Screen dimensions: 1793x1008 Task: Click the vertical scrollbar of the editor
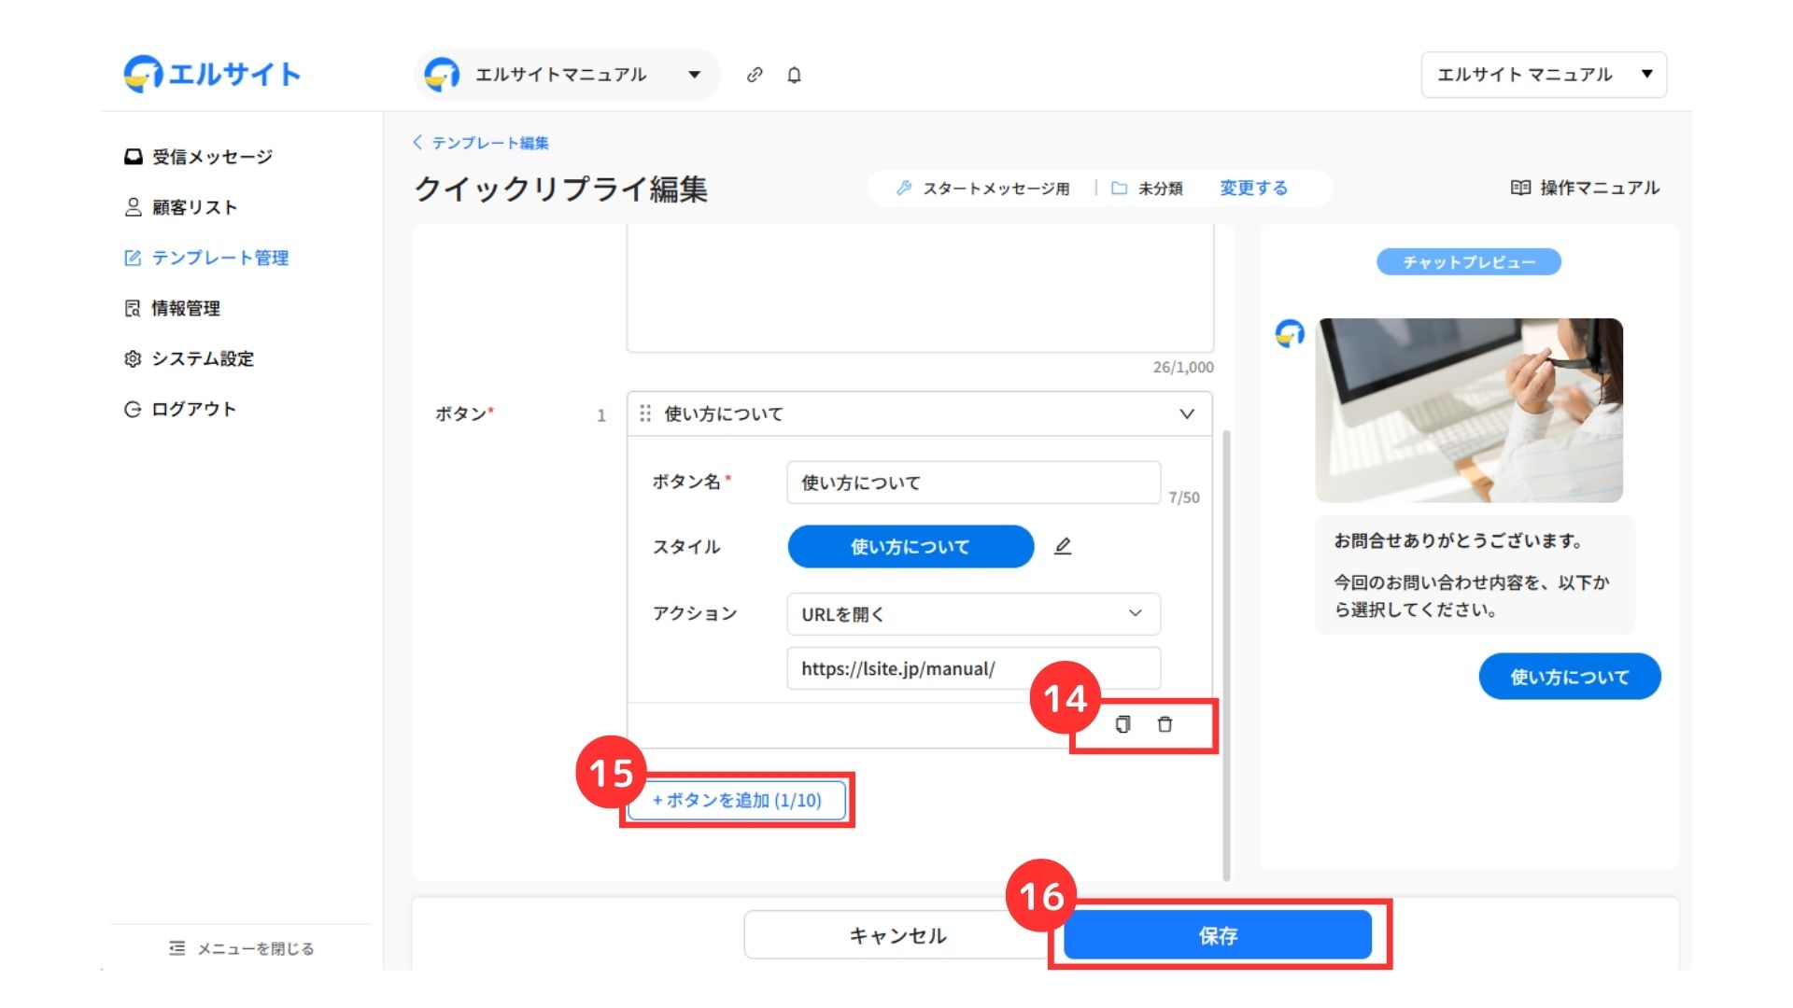(1225, 653)
